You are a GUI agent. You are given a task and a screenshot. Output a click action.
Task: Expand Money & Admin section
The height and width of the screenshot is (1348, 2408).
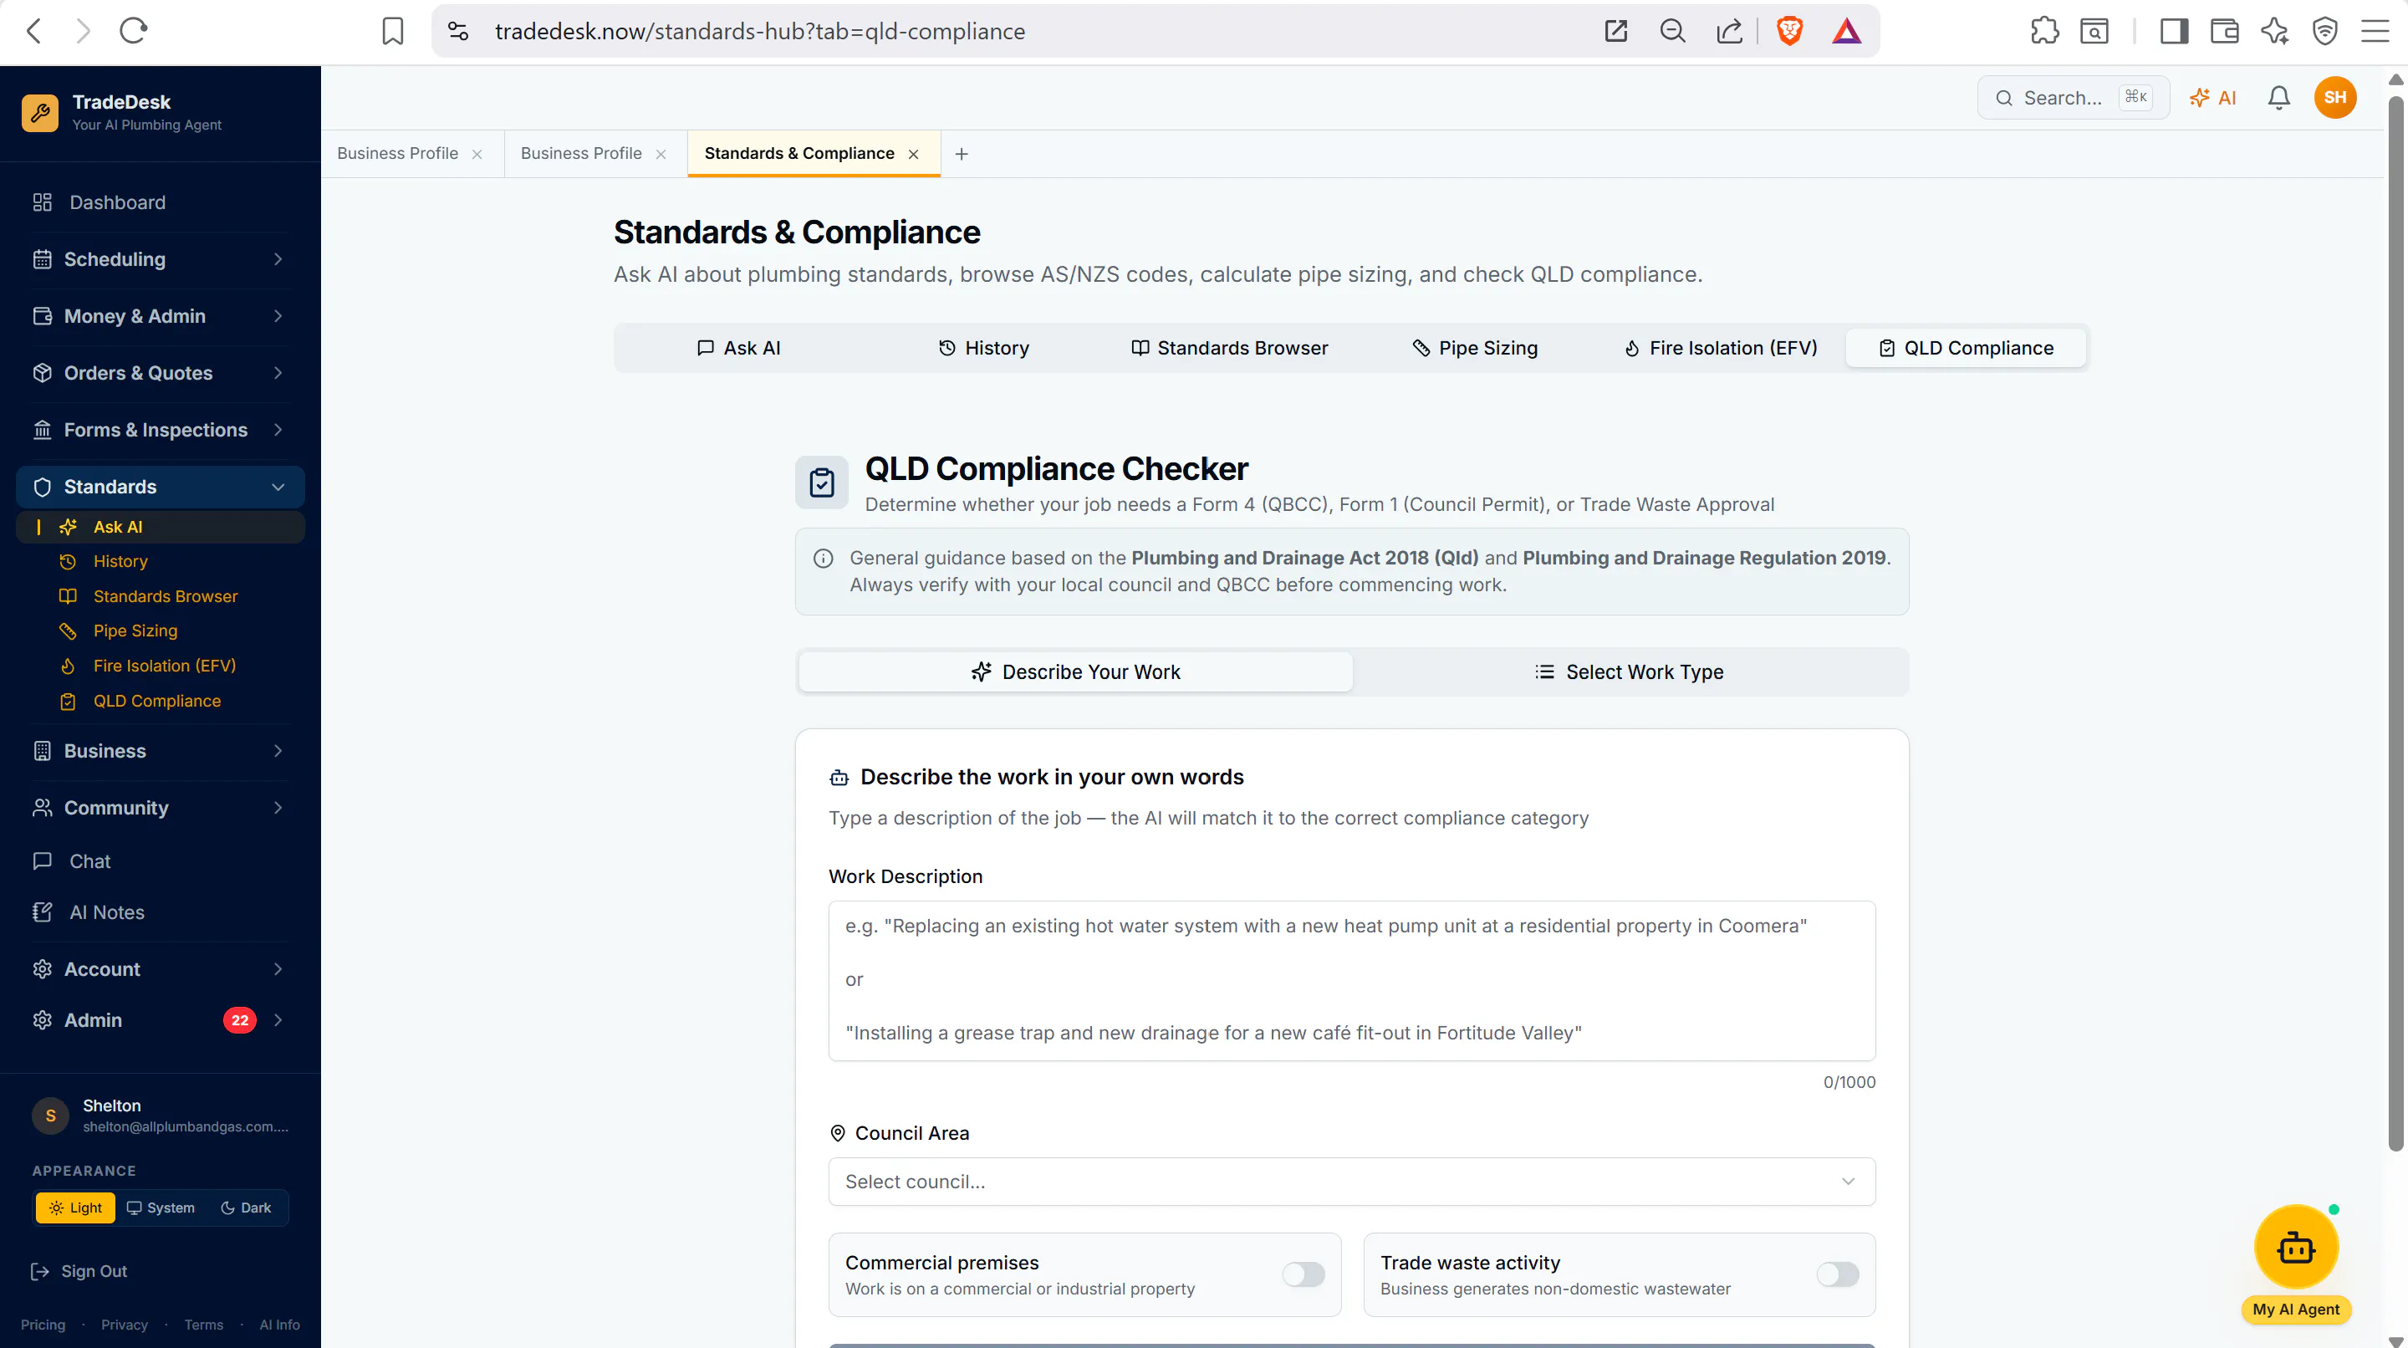pos(160,316)
